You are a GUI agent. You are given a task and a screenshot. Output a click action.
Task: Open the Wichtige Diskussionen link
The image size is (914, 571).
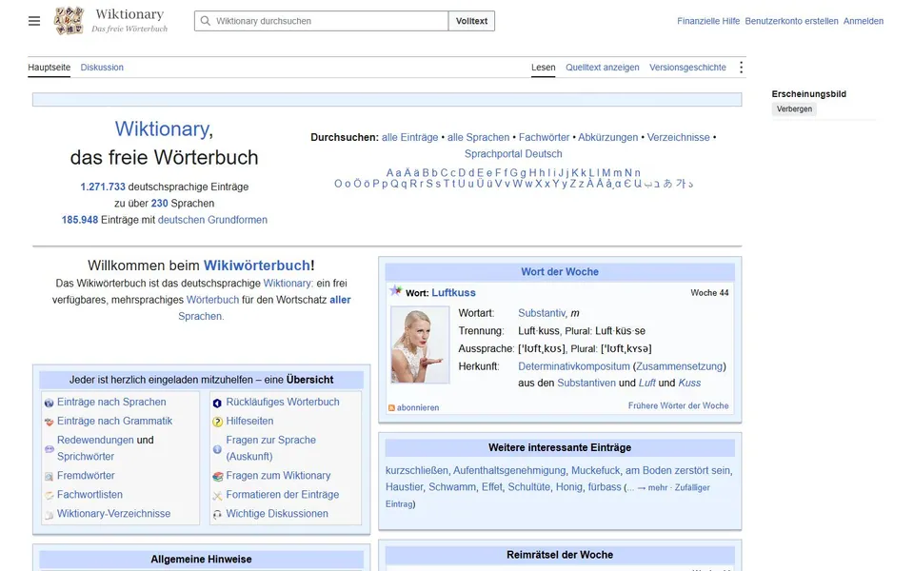pyautogui.click(x=277, y=514)
